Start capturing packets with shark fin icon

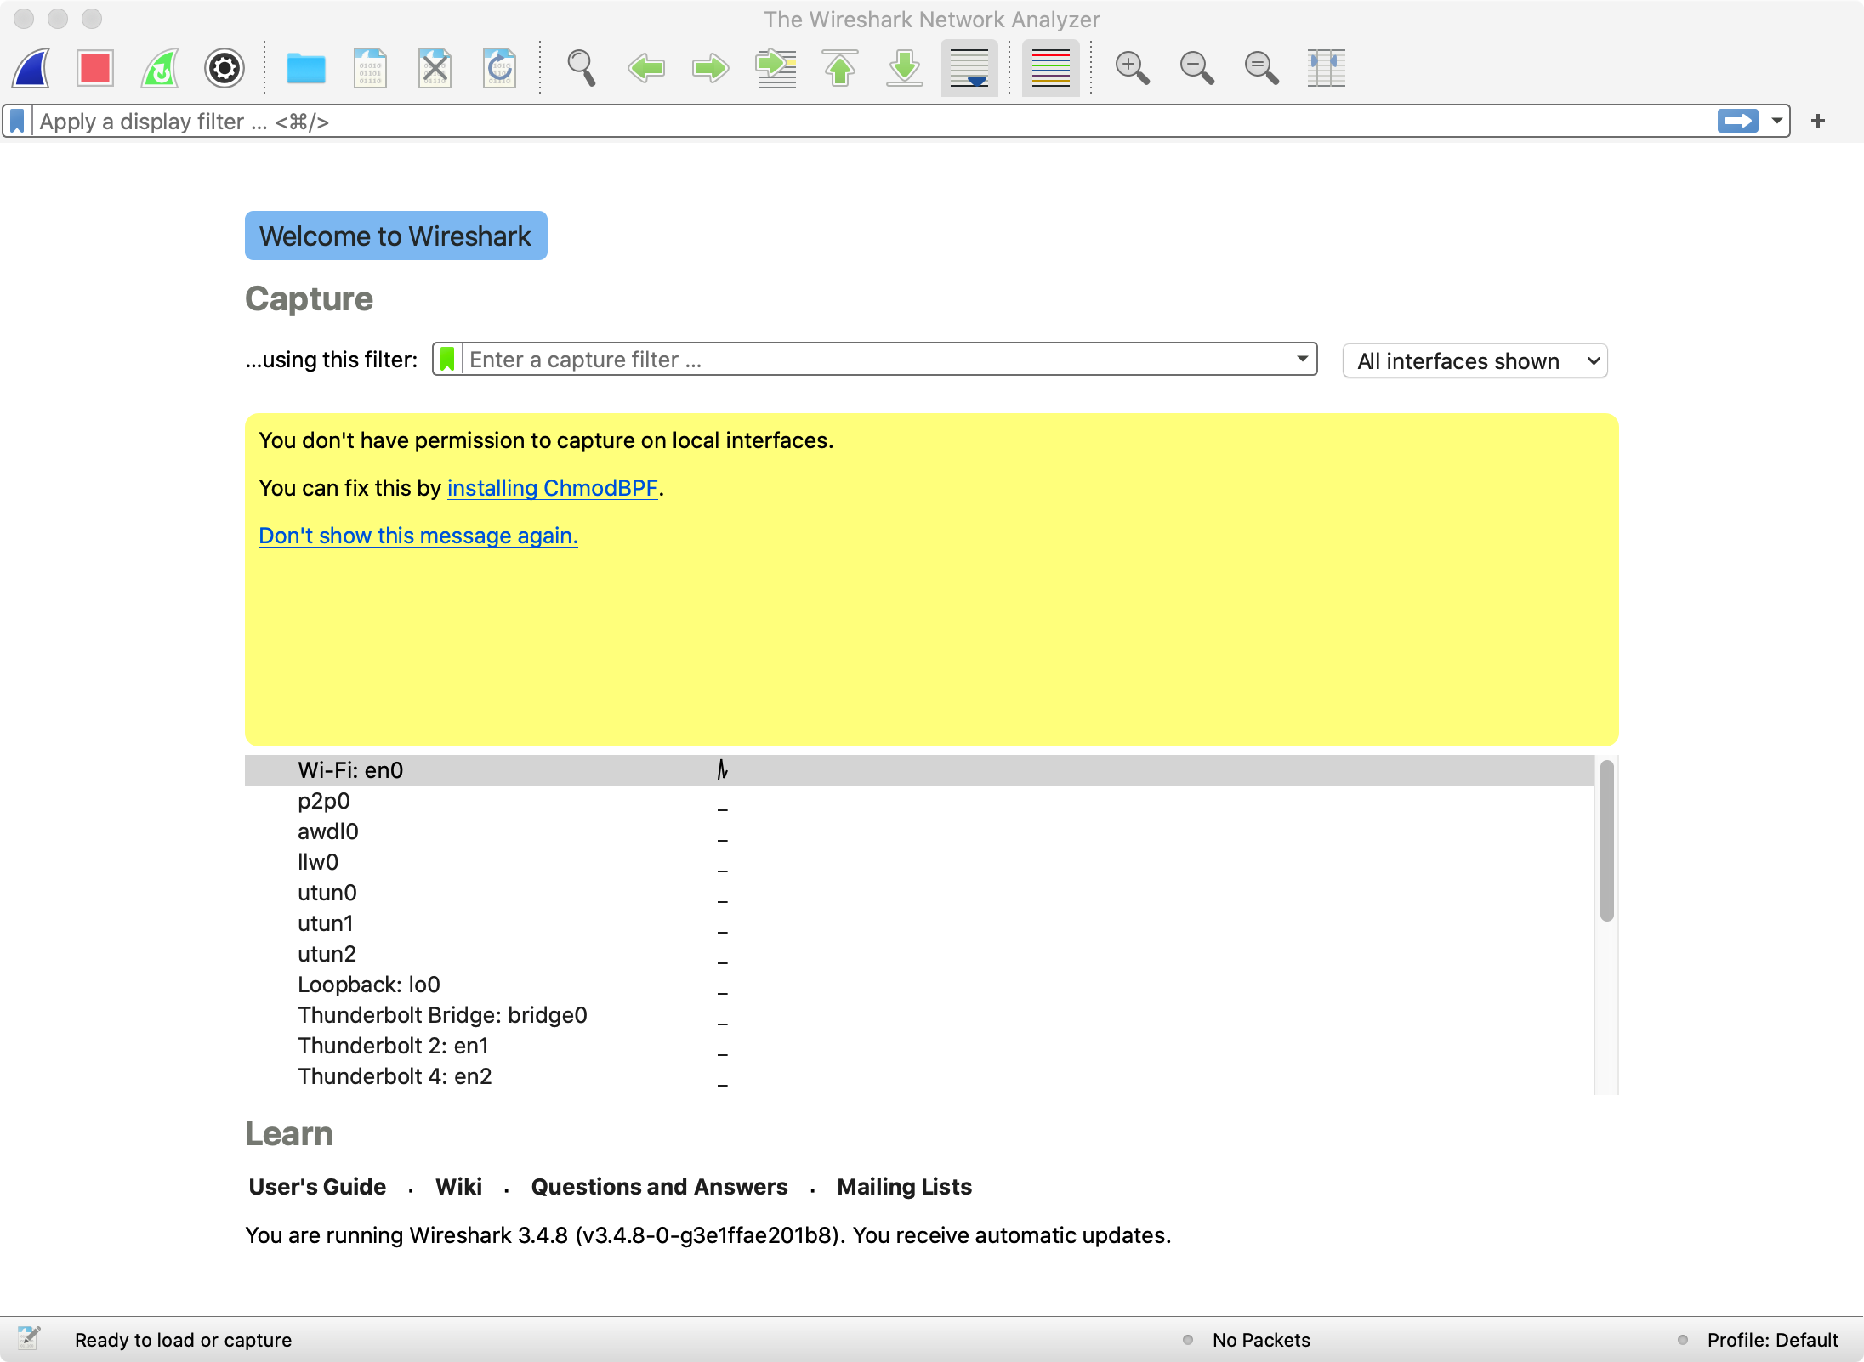pos(31,68)
